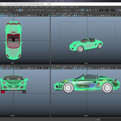Pause viewport display with pause icon
The height and width of the screenshot is (121, 121).
[x=90, y=10]
